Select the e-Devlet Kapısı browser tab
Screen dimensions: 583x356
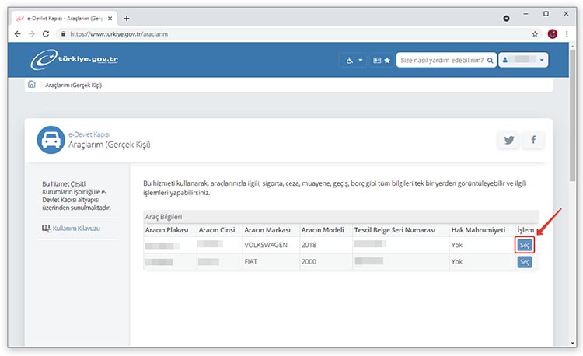click(x=66, y=19)
